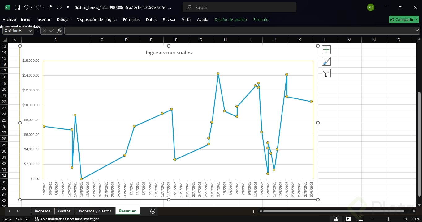Screen dimensions: 422x222
Task: Switch to Page Layout view icon
Action: [348, 219]
